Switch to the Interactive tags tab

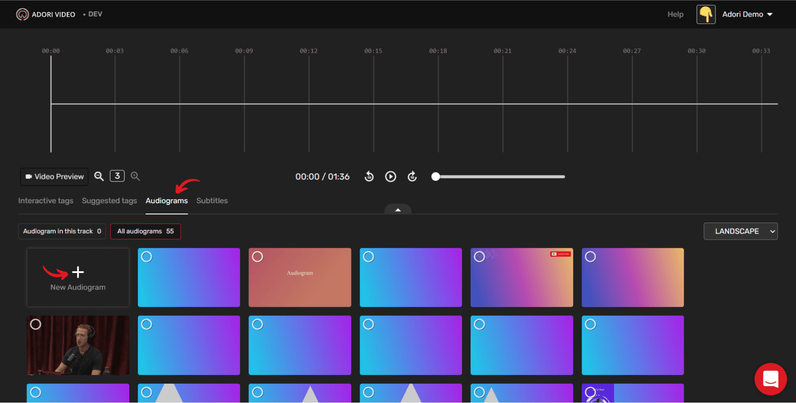[45, 201]
